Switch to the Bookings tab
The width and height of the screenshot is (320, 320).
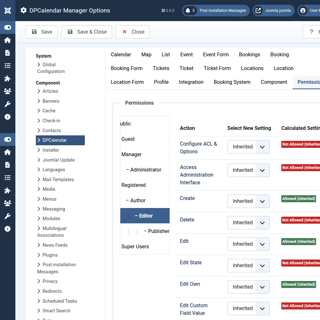[249, 54]
